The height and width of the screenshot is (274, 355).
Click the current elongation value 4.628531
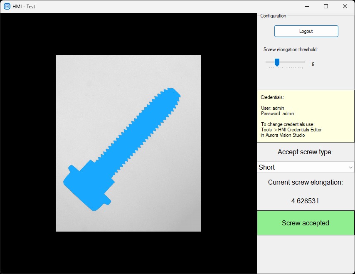(305, 201)
